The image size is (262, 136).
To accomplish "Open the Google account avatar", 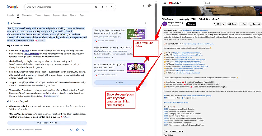I will (x=149, y=6).
